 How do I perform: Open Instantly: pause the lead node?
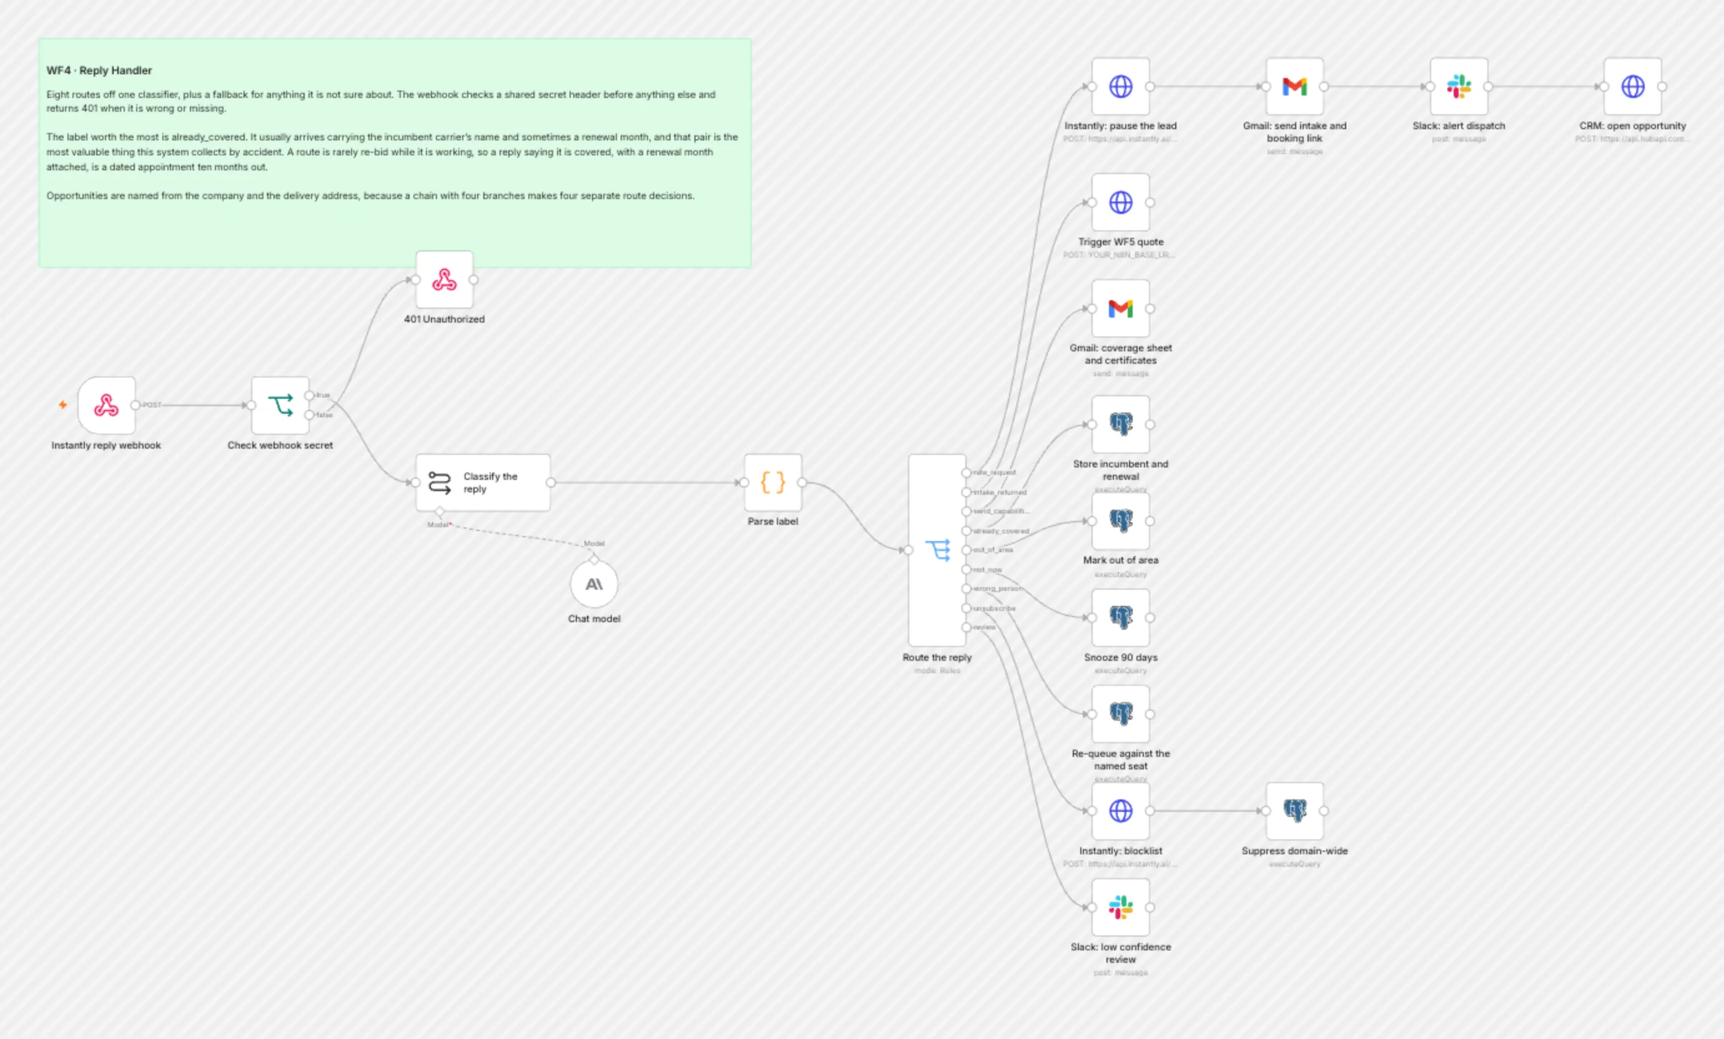[1121, 87]
